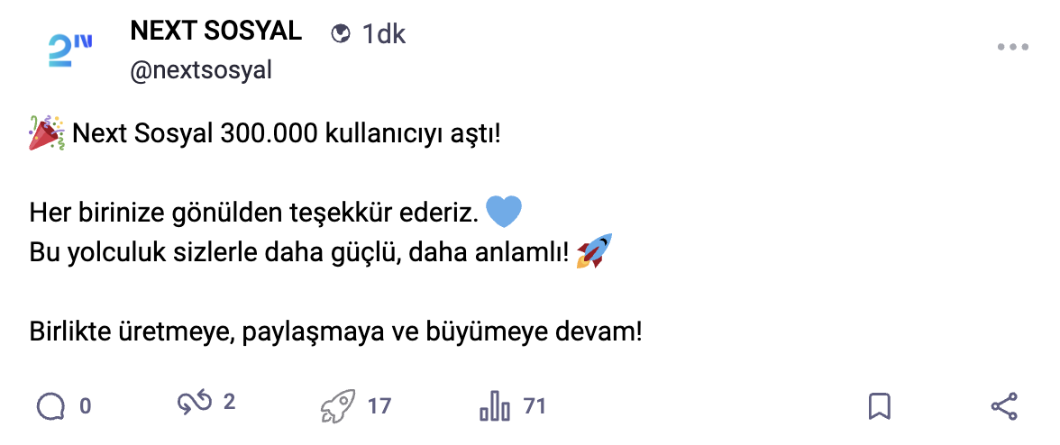The image size is (1060, 445).
Task: Click the reply count showing 0
Action: [x=86, y=406]
